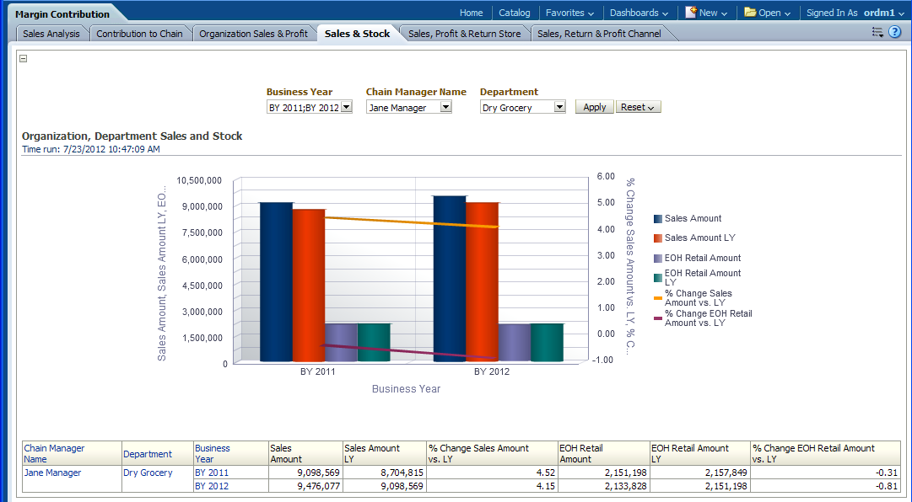912x502 pixels.
Task: Click the Sales Amount legend swatch
Action: point(658,219)
